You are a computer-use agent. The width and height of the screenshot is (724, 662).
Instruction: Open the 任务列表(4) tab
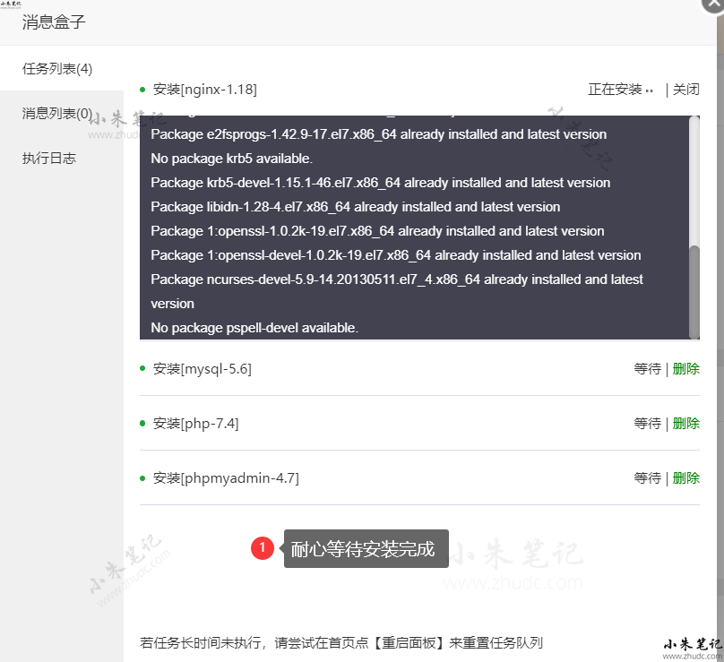[x=57, y=69]
